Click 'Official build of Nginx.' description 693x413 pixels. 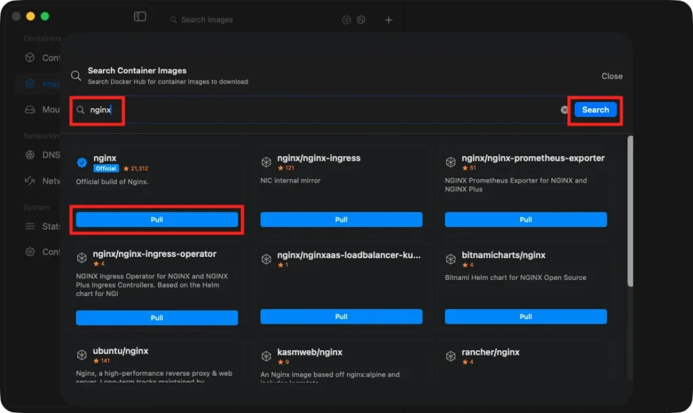coord(112,182)
